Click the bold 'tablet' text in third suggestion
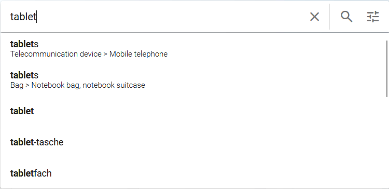The image size is (389, 189). coord(22,111)
